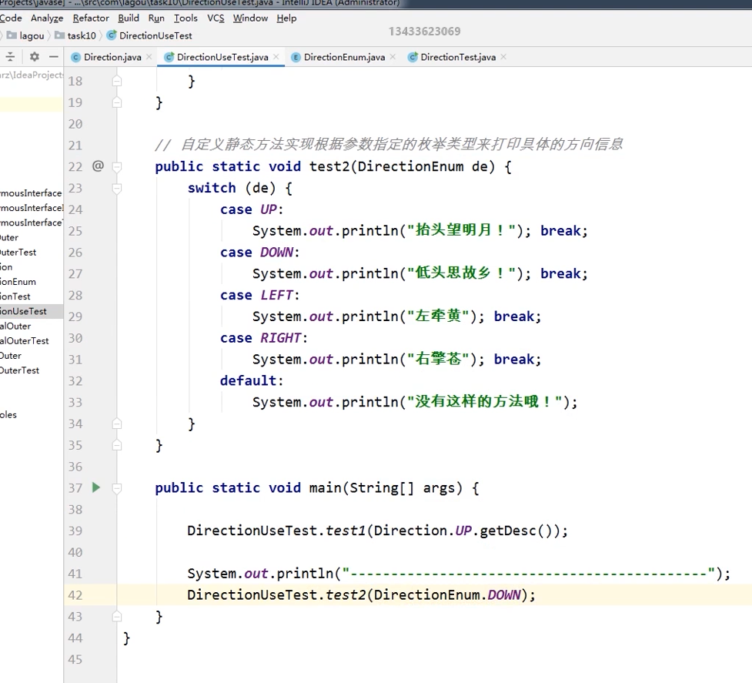Open the Analyze menu
This screenshot has width=752, height=683.
pos(47,18)
